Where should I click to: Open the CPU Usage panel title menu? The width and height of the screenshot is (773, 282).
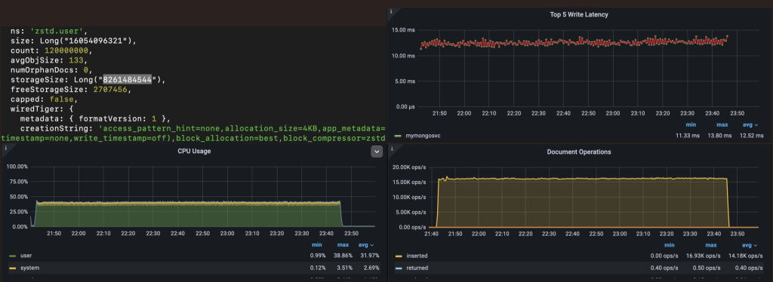[194, 151]
